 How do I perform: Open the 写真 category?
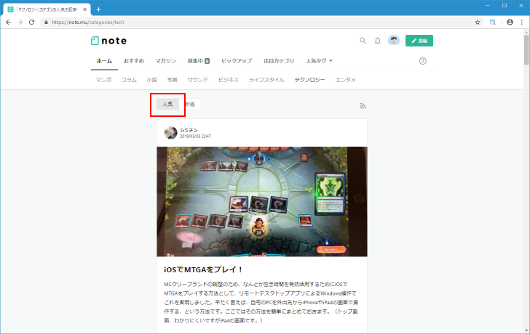click(172, 80)
